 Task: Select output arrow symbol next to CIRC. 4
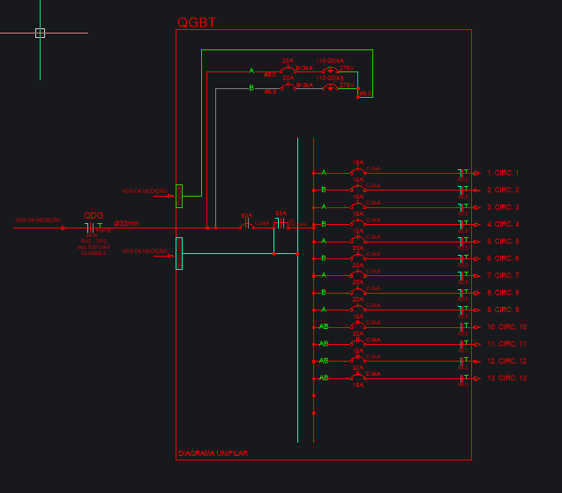click(476, 225)
